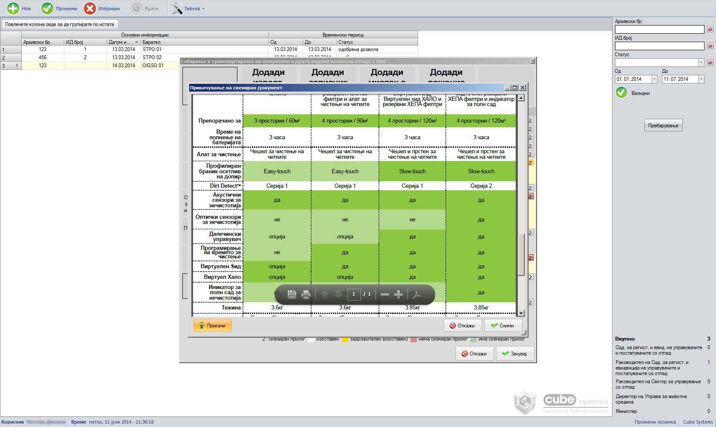Open the Табела tools menu

point(188,9)
